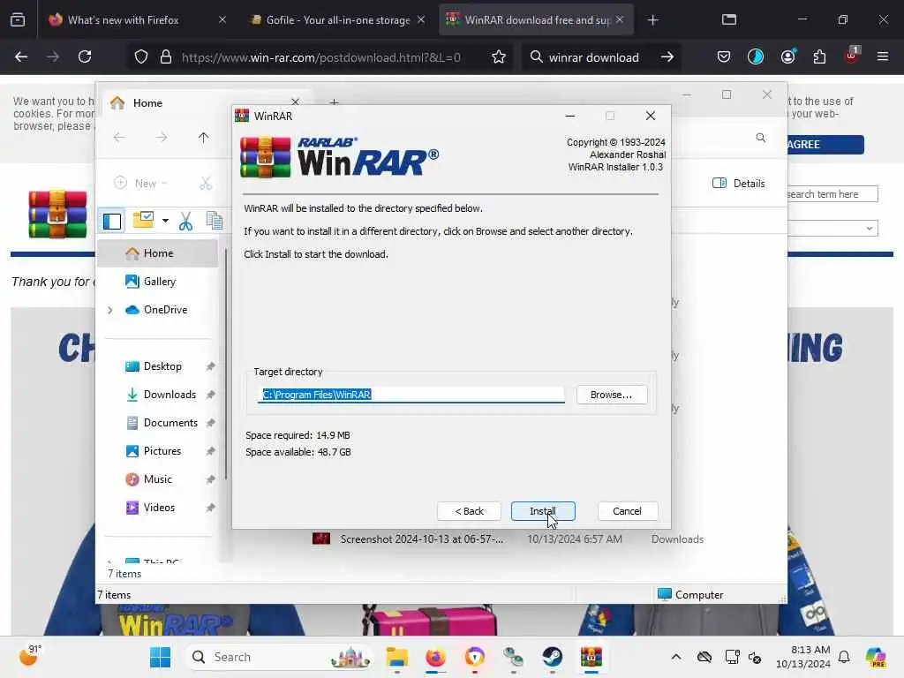The height and width of the screenshot is (678, 904).
Task: Show hidden system tray icons
Action: (676, 657)
